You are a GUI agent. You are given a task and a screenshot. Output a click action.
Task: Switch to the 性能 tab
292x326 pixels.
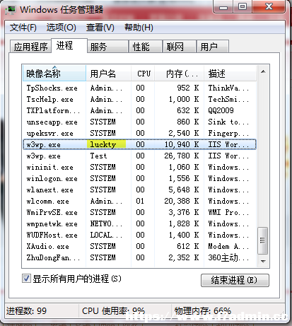(146, 47)
